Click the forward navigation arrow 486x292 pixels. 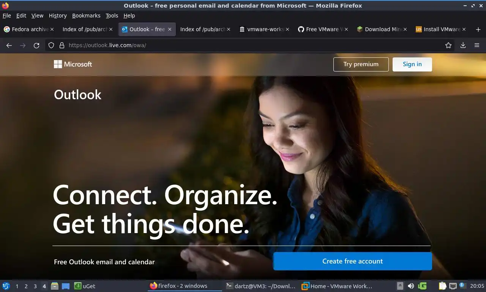(23, 45)
